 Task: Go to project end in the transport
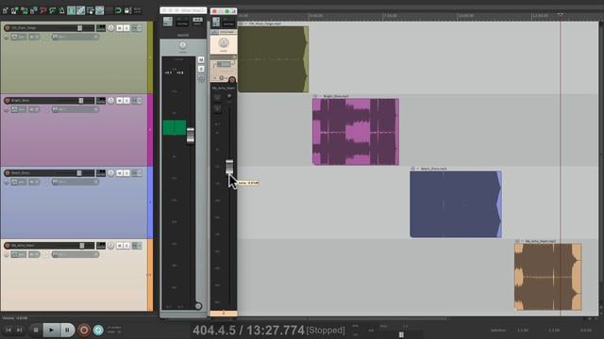(x=19, y=330)
